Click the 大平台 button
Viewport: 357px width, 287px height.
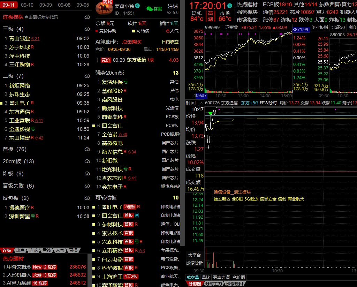click(x=195, y=255)
